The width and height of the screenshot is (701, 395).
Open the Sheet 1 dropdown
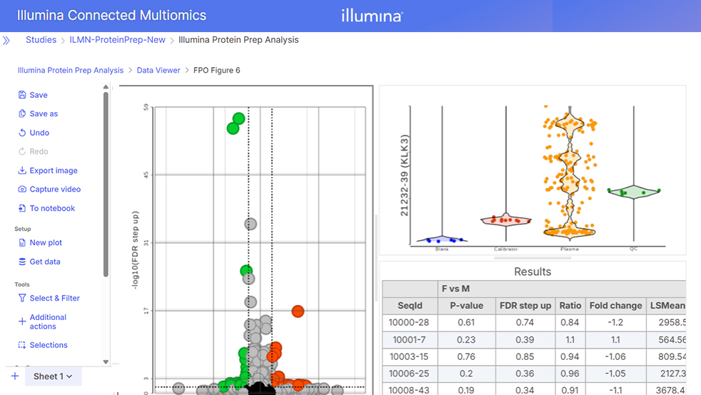tap(54, 376)
